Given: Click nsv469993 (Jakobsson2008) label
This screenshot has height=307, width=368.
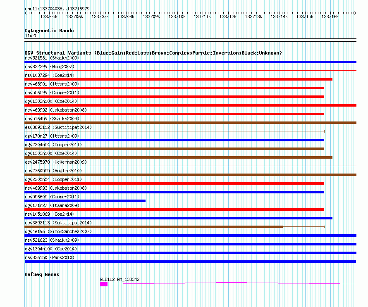Looking at the screenshot, I should coord(56,188).
